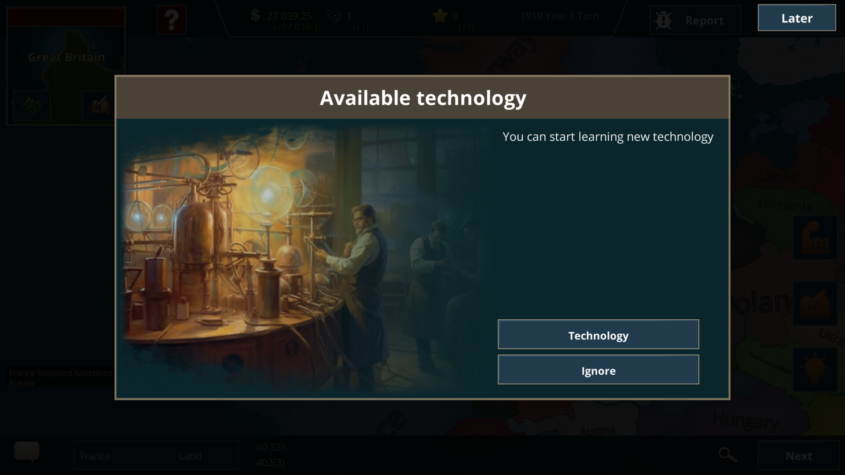Viewport: 845px width, 475px height.
Task: Click the orange chart icon on right
Action: 815,303
